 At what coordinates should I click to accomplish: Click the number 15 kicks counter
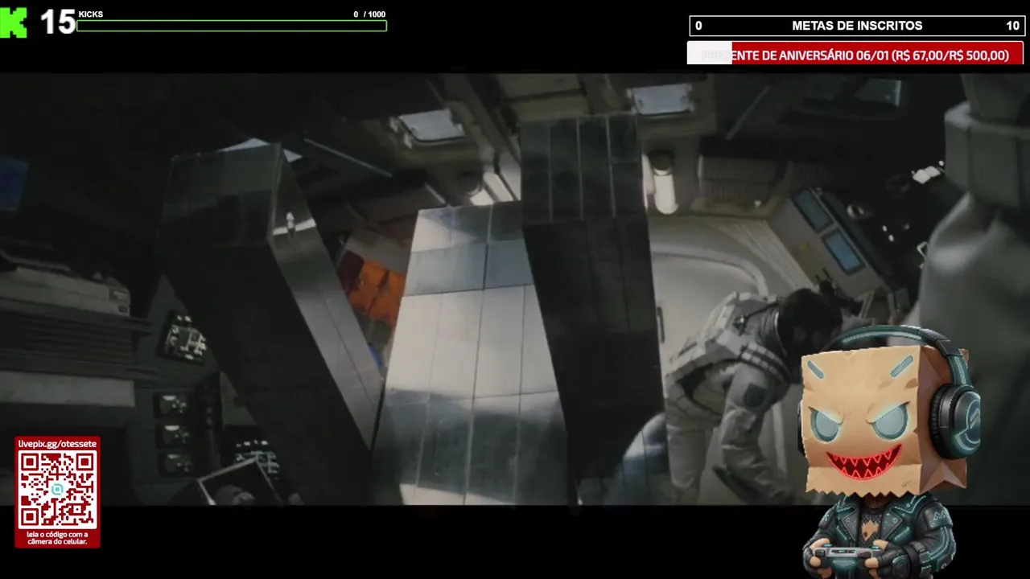tap(57, 23)
